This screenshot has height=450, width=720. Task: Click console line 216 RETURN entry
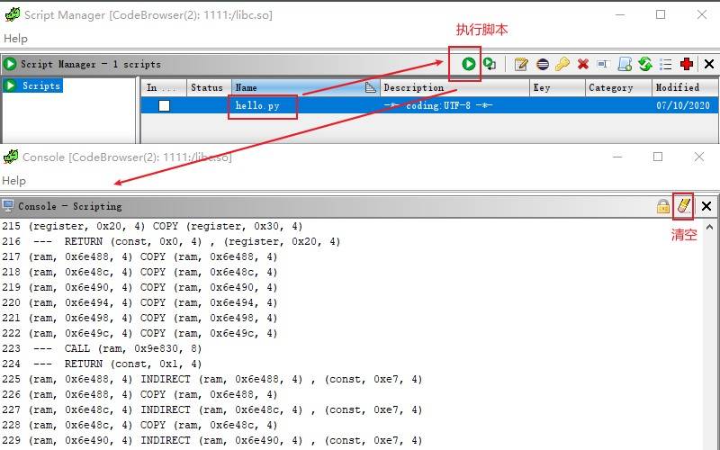tap(171, 241)
